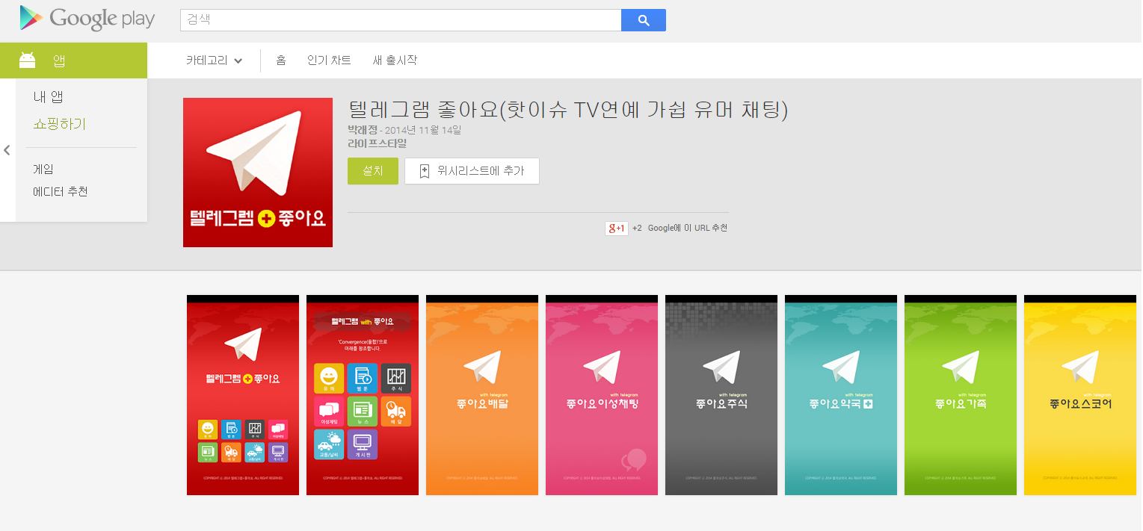
Task: Open the green 좋아요가족 screenshot
Action: coord(961,395)
